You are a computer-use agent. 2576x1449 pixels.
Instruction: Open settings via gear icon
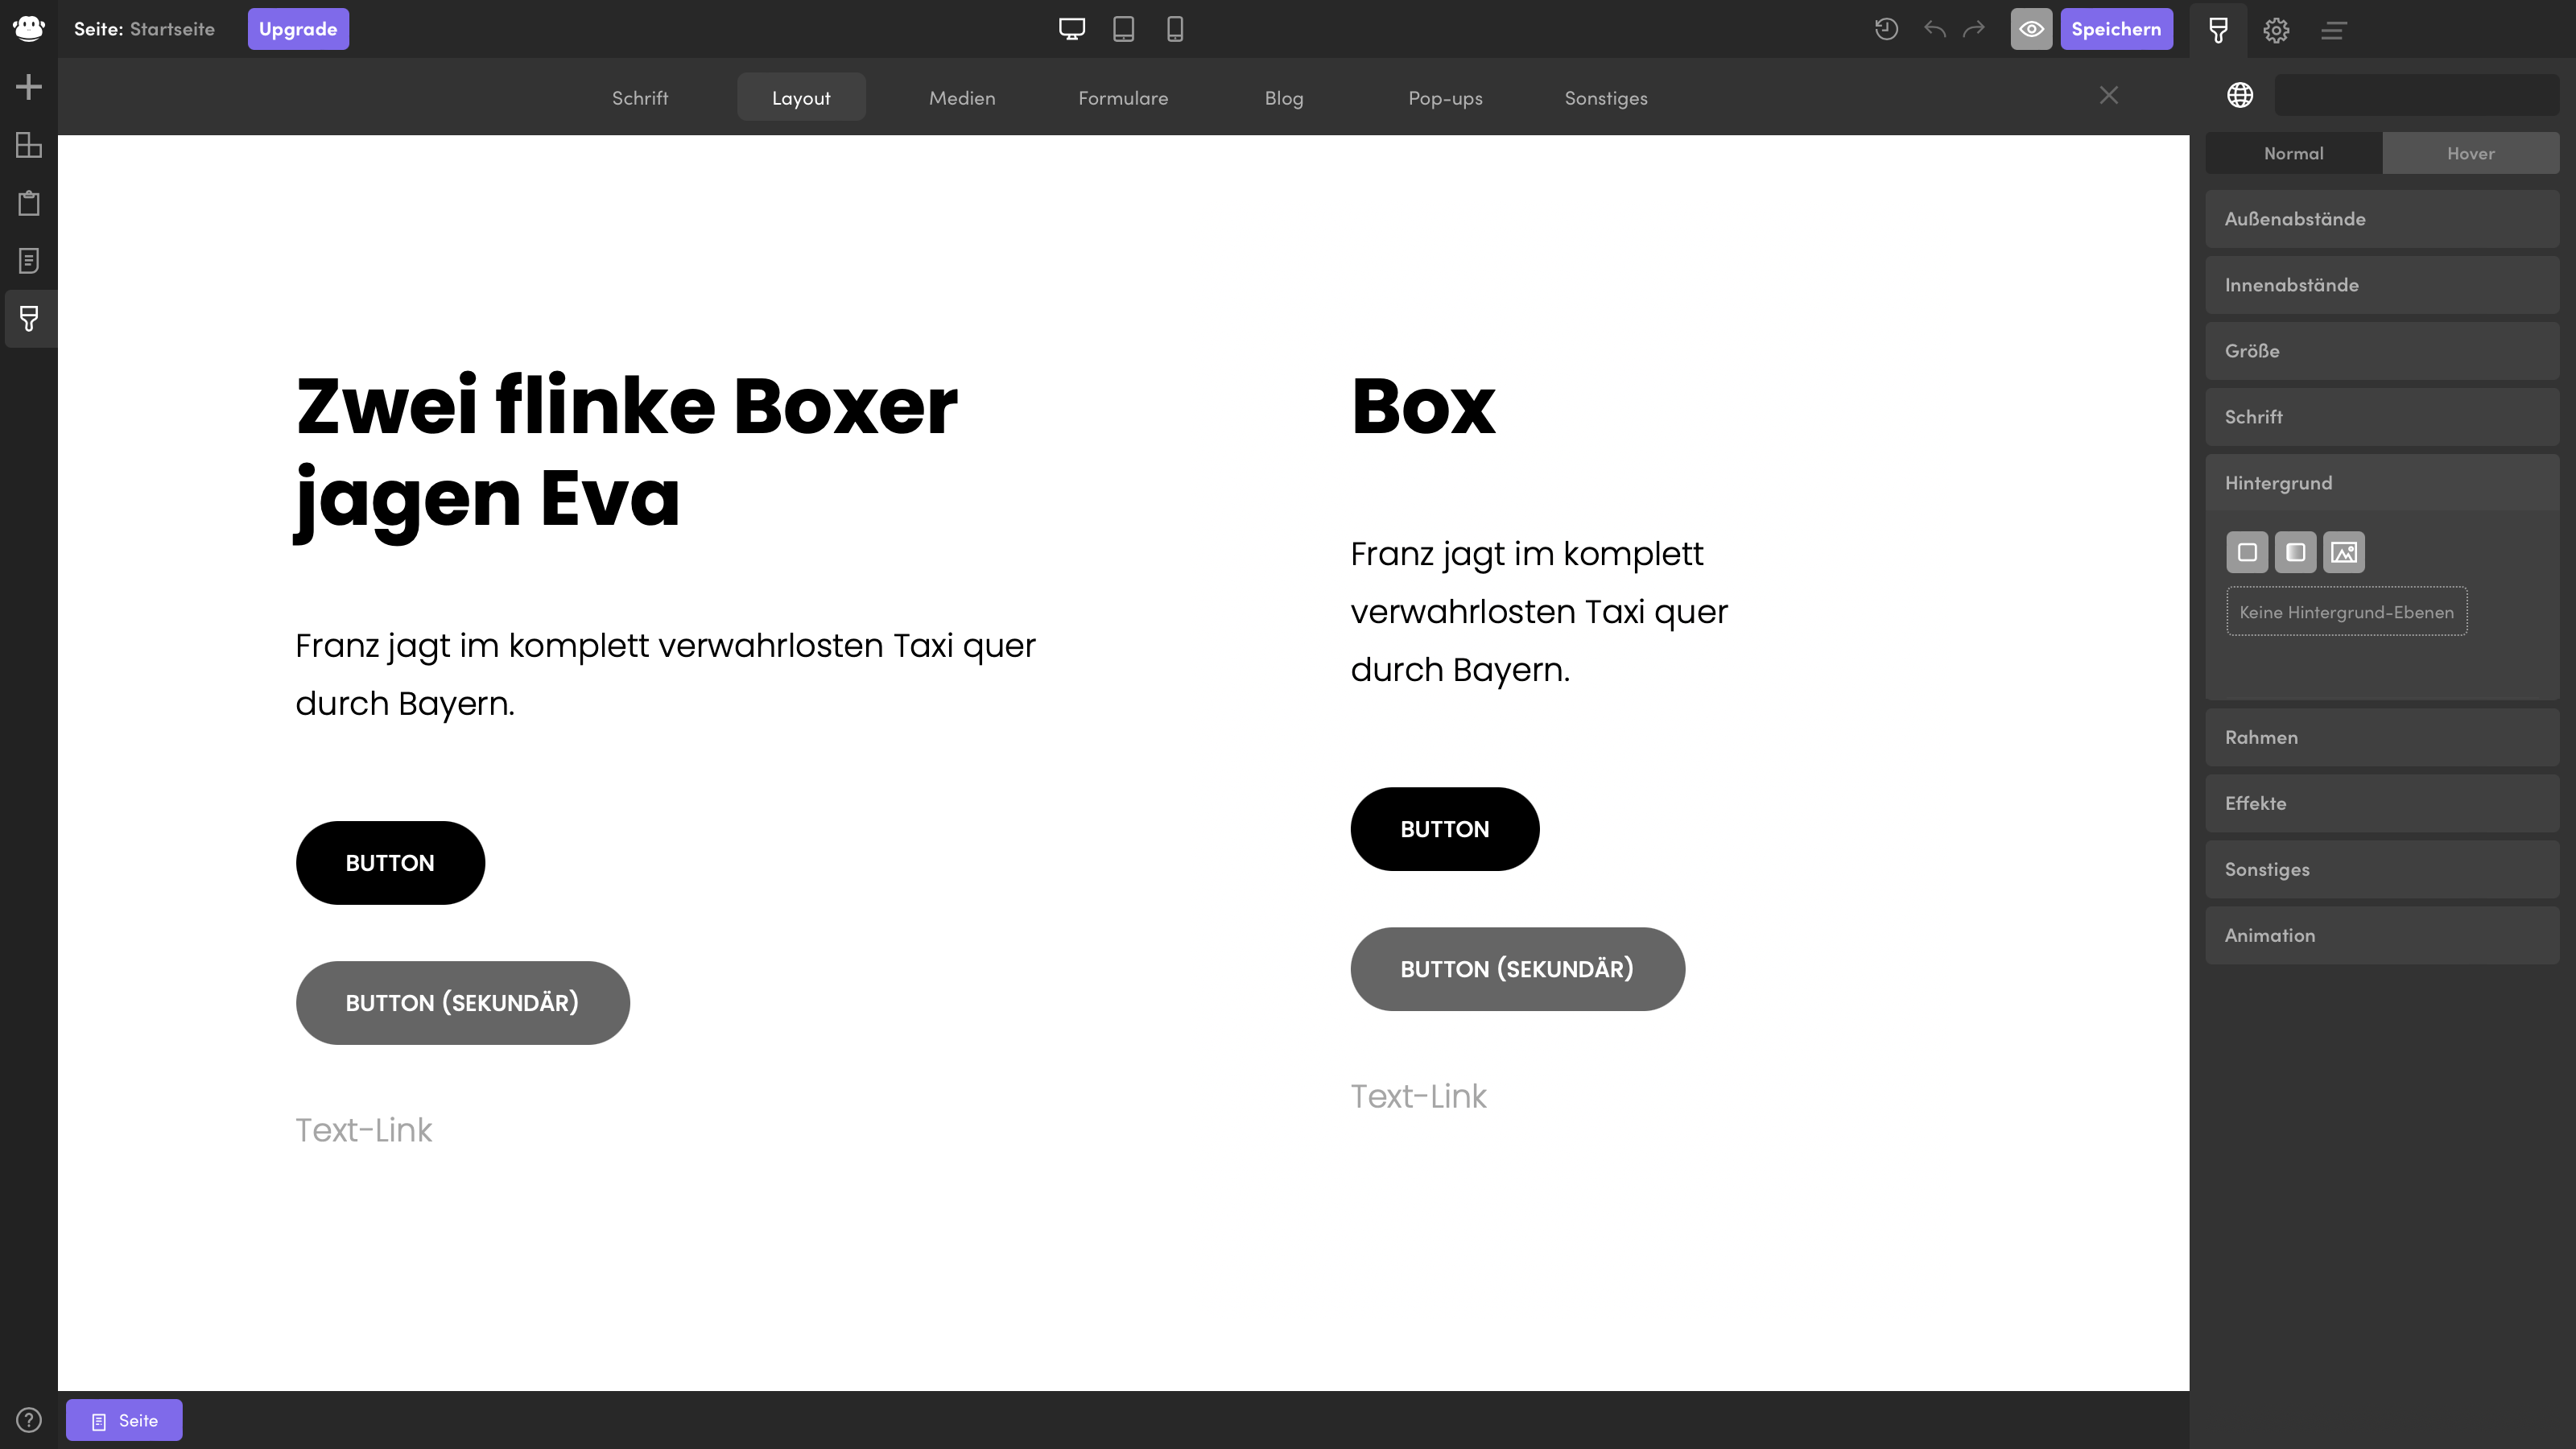pyautogui.click(x=2276, y=30)
